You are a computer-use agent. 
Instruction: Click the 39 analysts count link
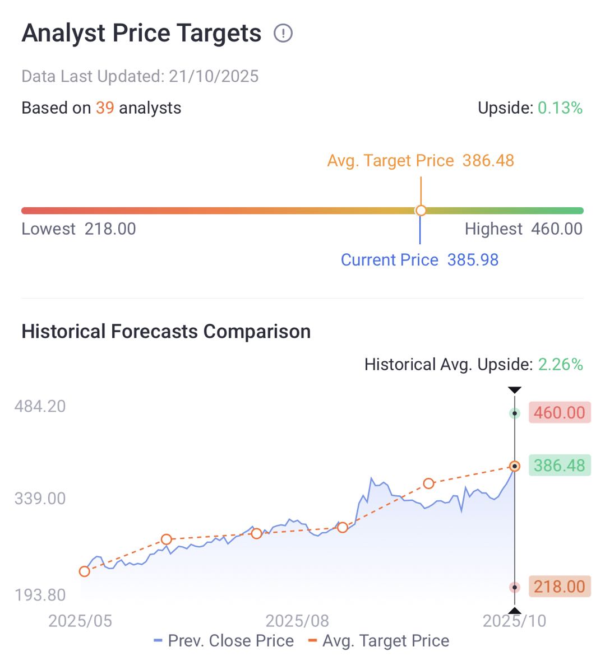coord(105,108)
